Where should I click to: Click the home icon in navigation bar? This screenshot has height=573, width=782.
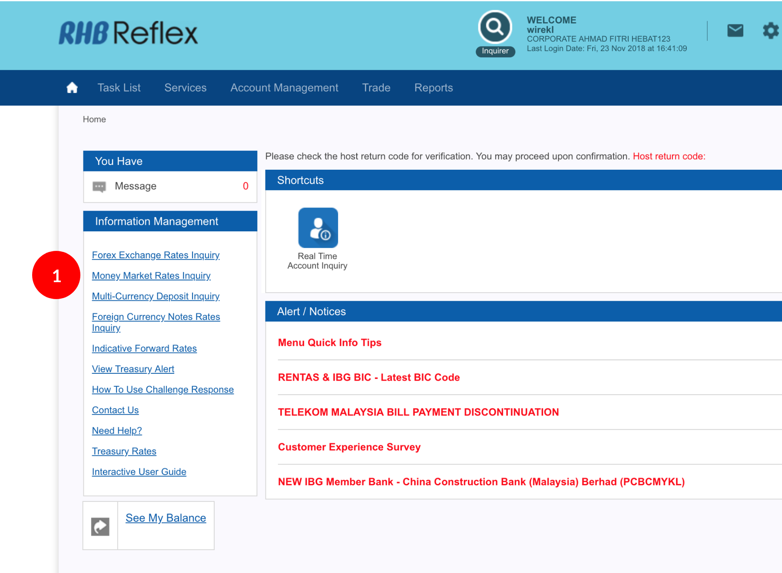(72, 88)
